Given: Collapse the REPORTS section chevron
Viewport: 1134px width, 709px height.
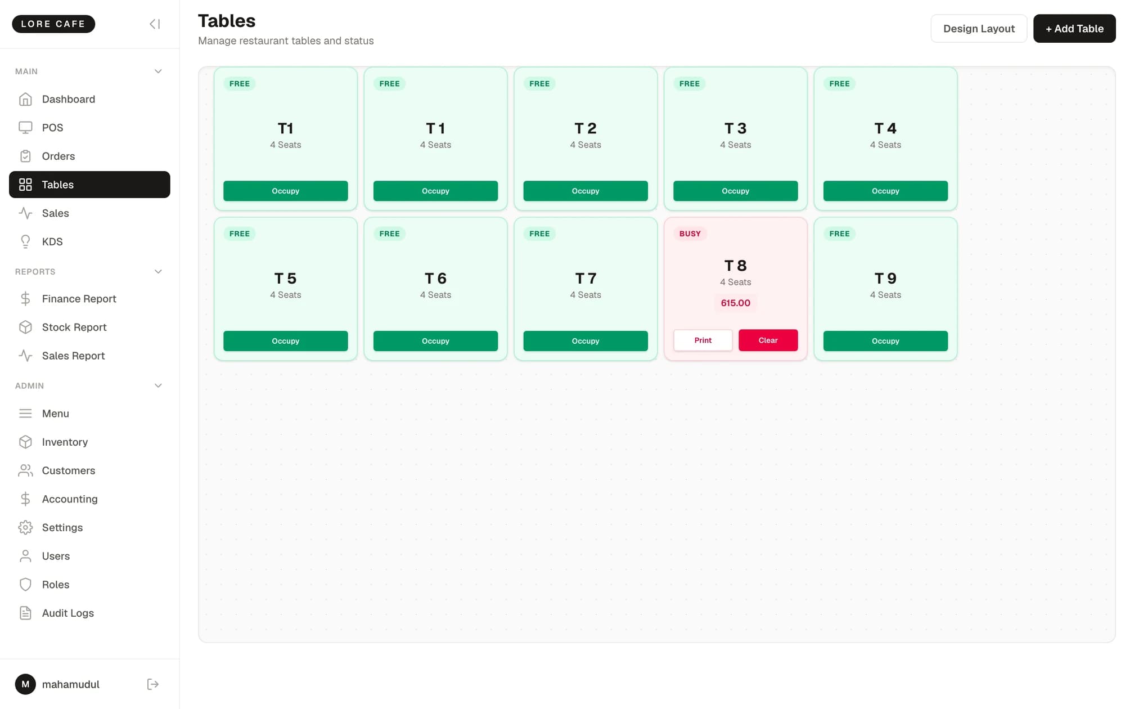Looking at the screenshot, I should 158,272.
